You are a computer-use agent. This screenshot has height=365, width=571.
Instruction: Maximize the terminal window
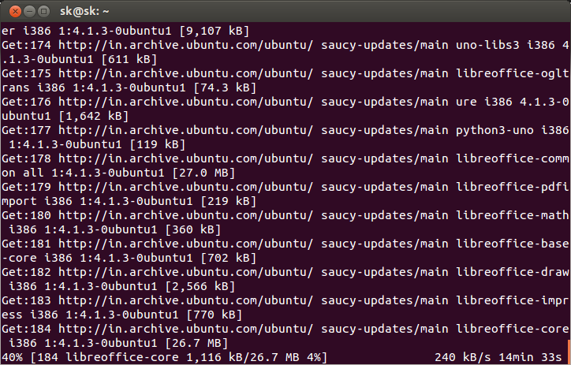(x=43, y=12)
